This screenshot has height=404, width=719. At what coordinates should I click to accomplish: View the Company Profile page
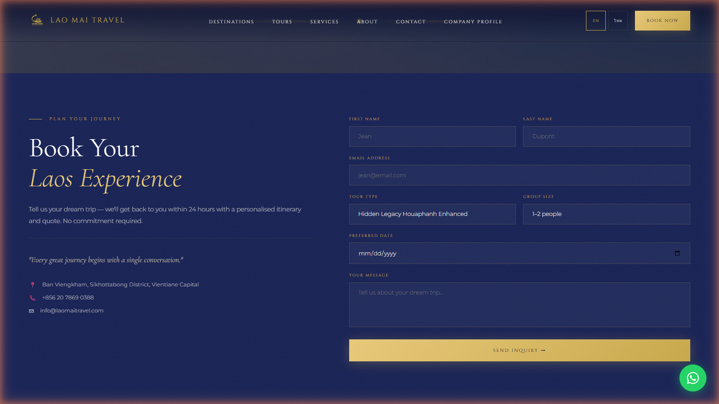[x=473, y=22]
